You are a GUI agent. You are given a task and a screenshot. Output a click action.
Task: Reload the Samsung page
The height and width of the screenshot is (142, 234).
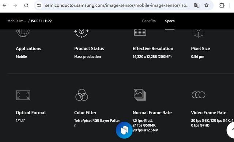pos(26,5)
